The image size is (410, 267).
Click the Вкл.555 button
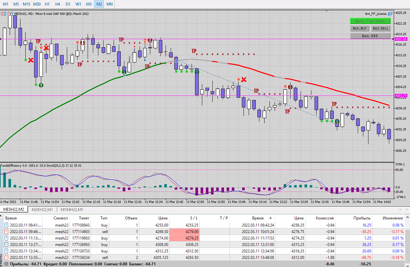370,36
